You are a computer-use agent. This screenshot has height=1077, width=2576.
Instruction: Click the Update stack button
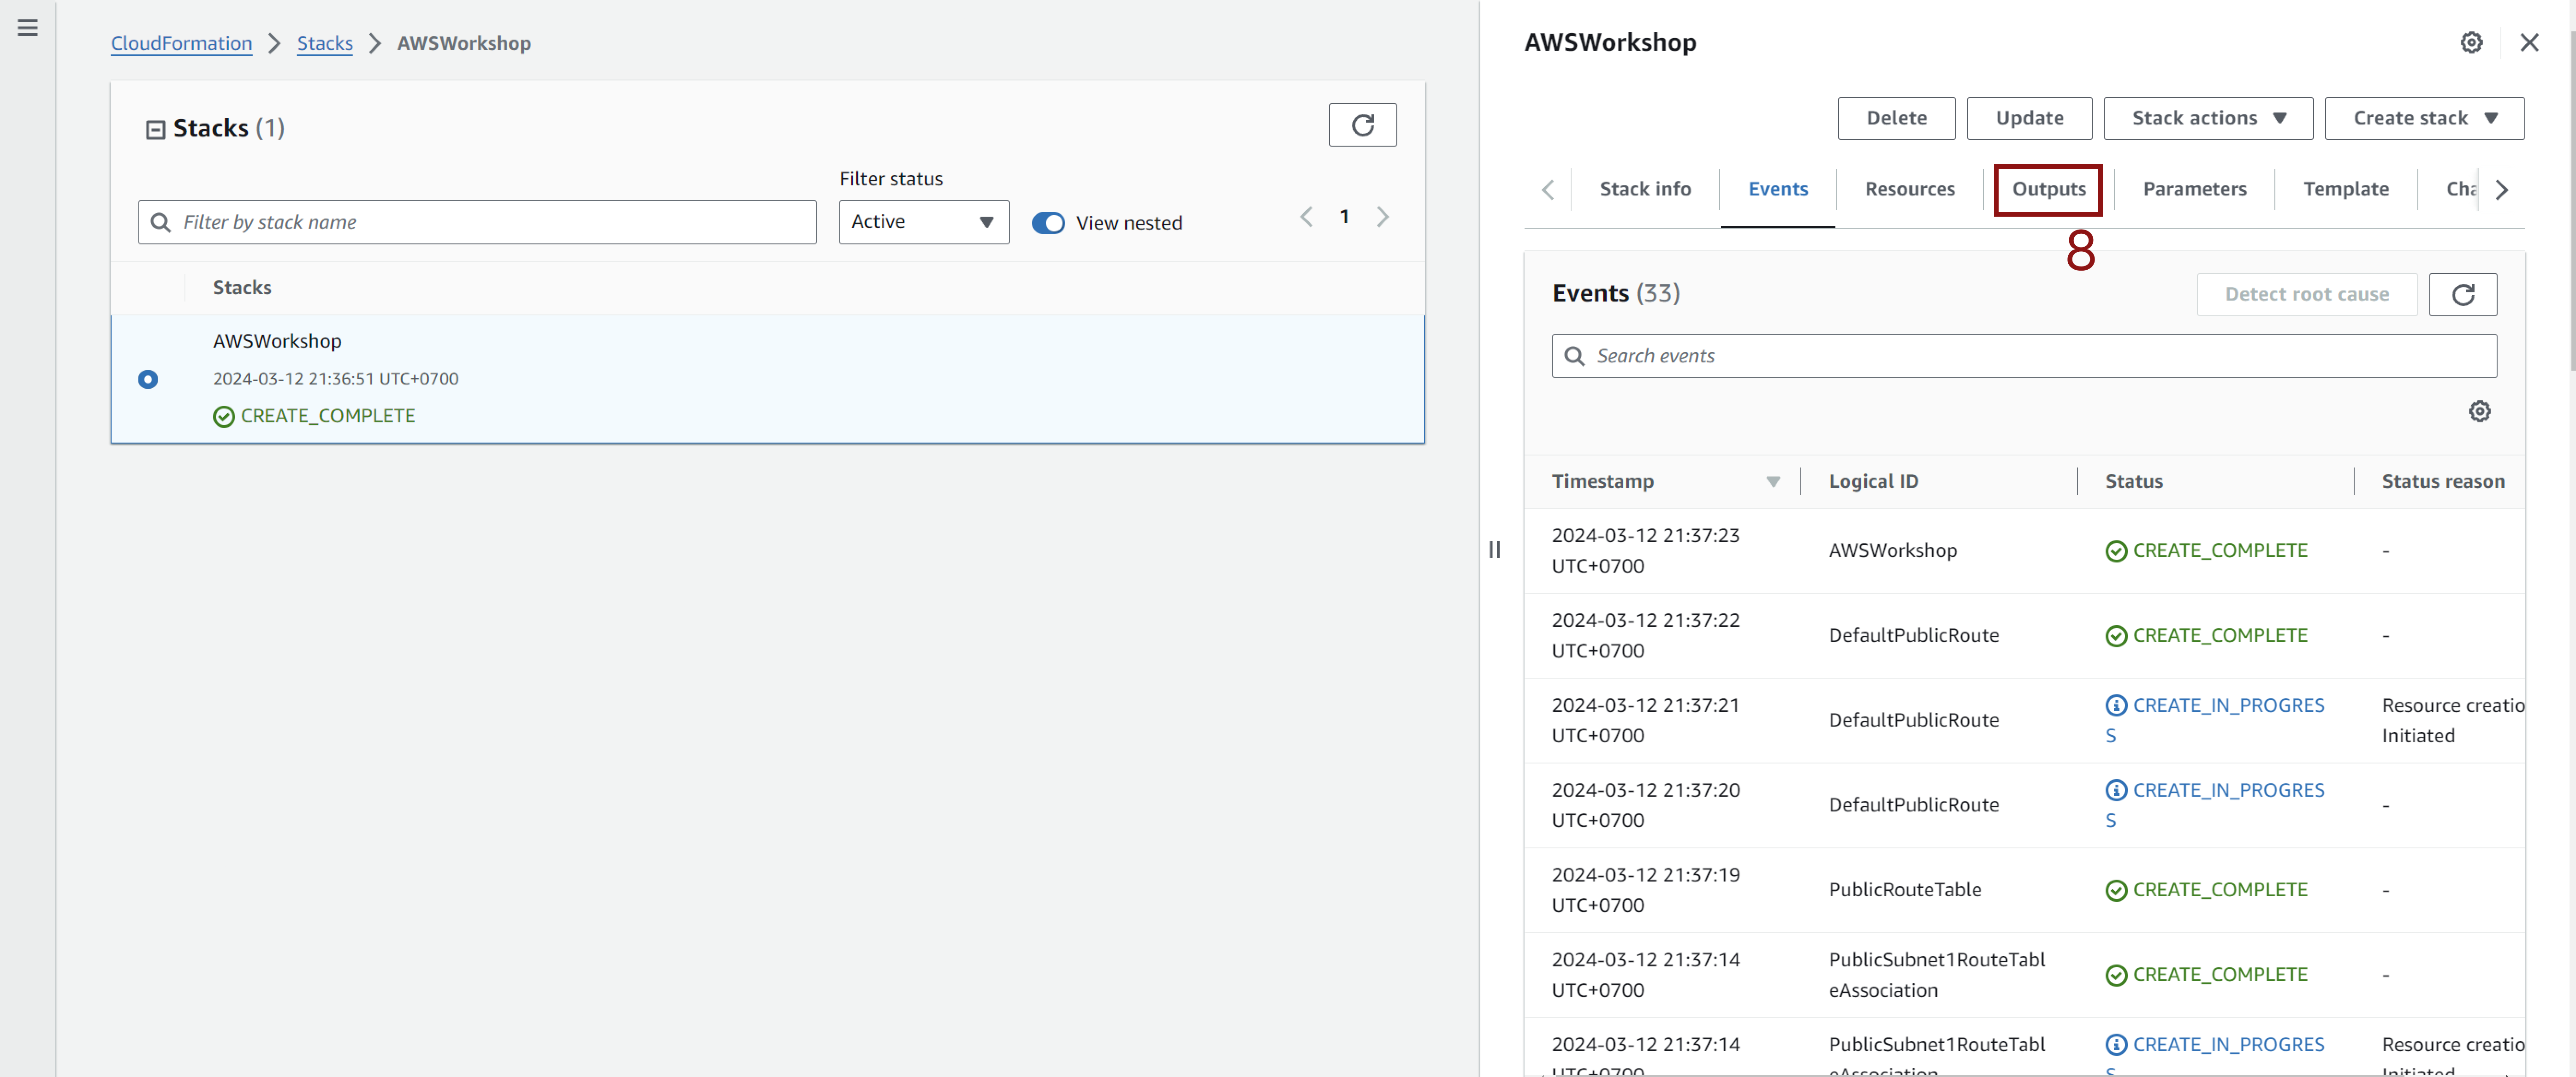tap(2029, 118)
